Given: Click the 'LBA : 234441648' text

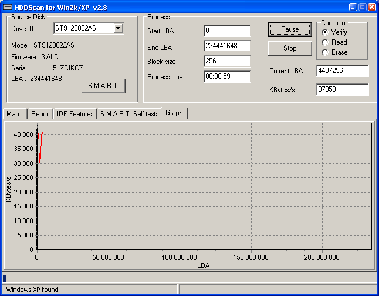Looking at the screenshot, I should 36,79.
